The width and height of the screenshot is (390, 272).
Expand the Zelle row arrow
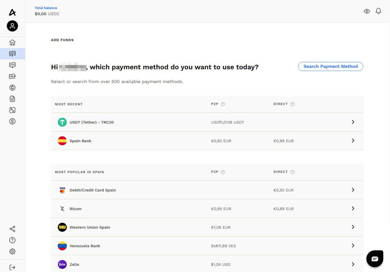(353, 264)
